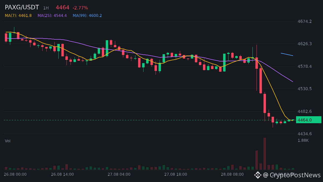Click the 27.08 18:00 time label
The height and width of the screenshot is (182, 323).
(x=175, y=174)
